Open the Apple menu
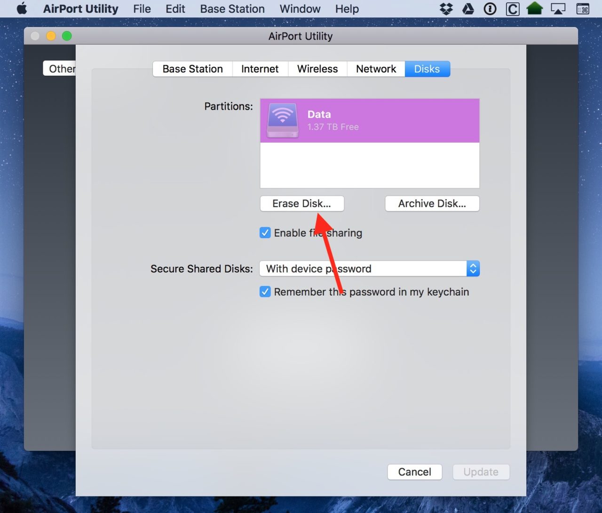Image resolution: width=602 pixels, height=513 pixels. coord(22,8)
